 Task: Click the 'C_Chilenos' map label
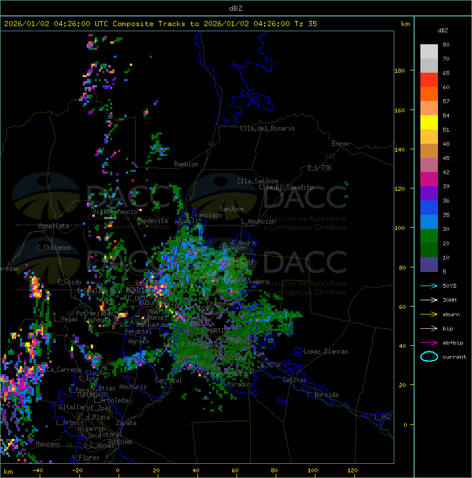click(54, 248)
